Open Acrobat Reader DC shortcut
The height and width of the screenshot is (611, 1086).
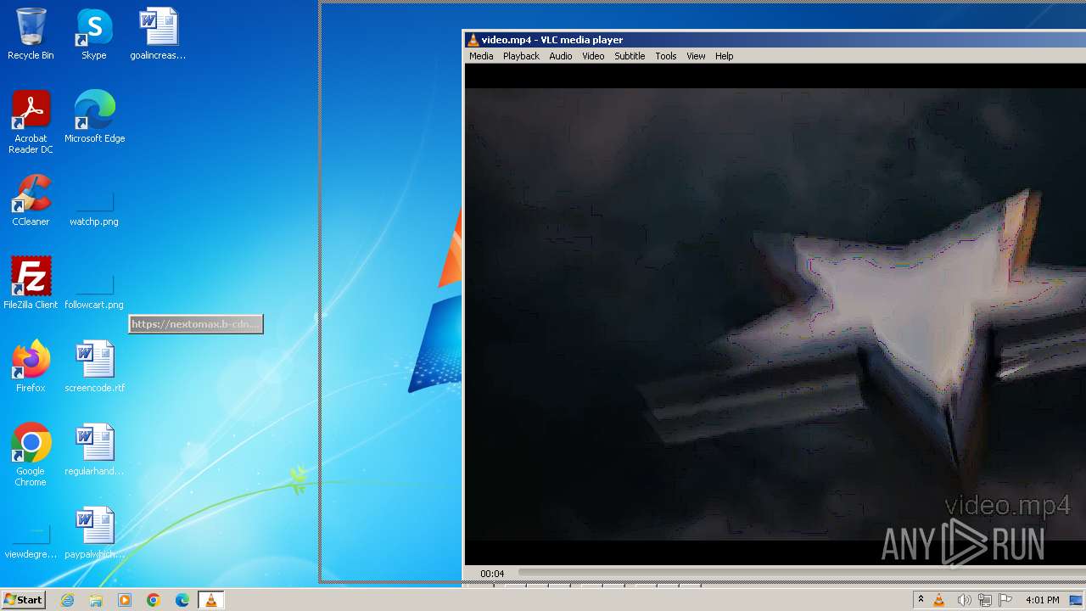[x=31, y=122]
